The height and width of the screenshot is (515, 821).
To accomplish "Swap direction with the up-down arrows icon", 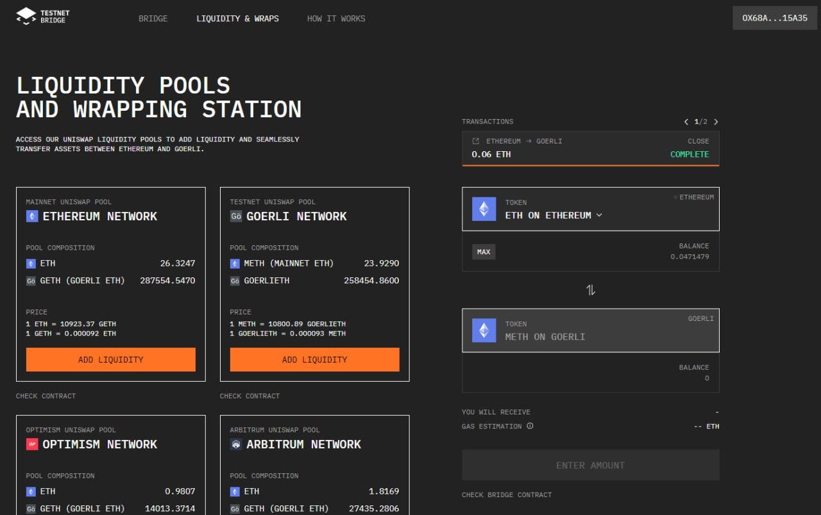I will click(591, 290).
